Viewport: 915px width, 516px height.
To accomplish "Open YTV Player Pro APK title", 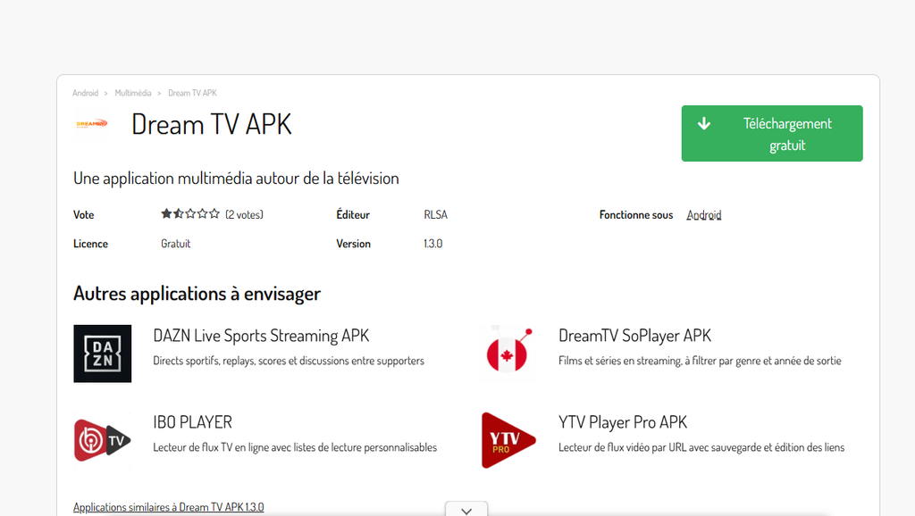I will coord(623,422).
